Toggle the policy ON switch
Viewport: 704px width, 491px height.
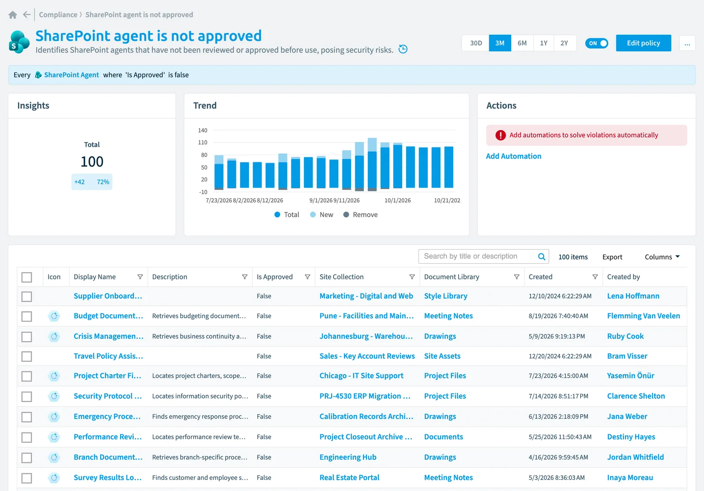coord(597,43)
